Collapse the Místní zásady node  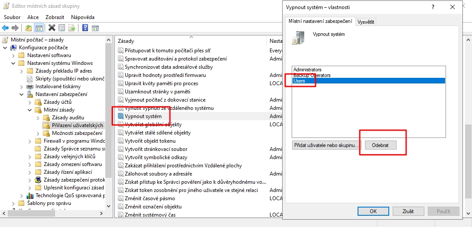click(x=29, y=110)
